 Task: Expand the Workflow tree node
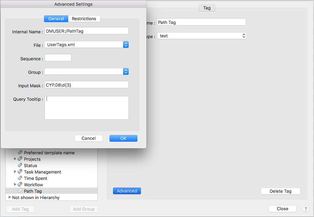coord(15,184)
